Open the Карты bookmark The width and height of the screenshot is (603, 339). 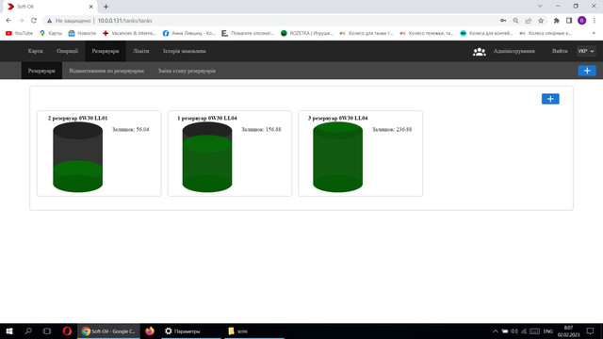tap(51, 34)
